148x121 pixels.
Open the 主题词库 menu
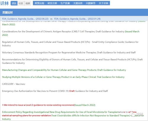pyautogui.click(x=78, y=3)
